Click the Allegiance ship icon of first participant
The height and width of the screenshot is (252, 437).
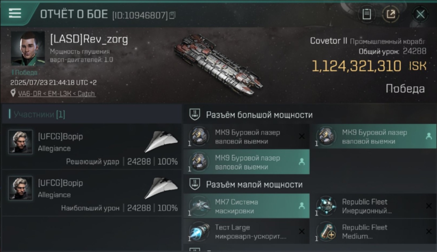pyautogui.click(x=161, y=142)
